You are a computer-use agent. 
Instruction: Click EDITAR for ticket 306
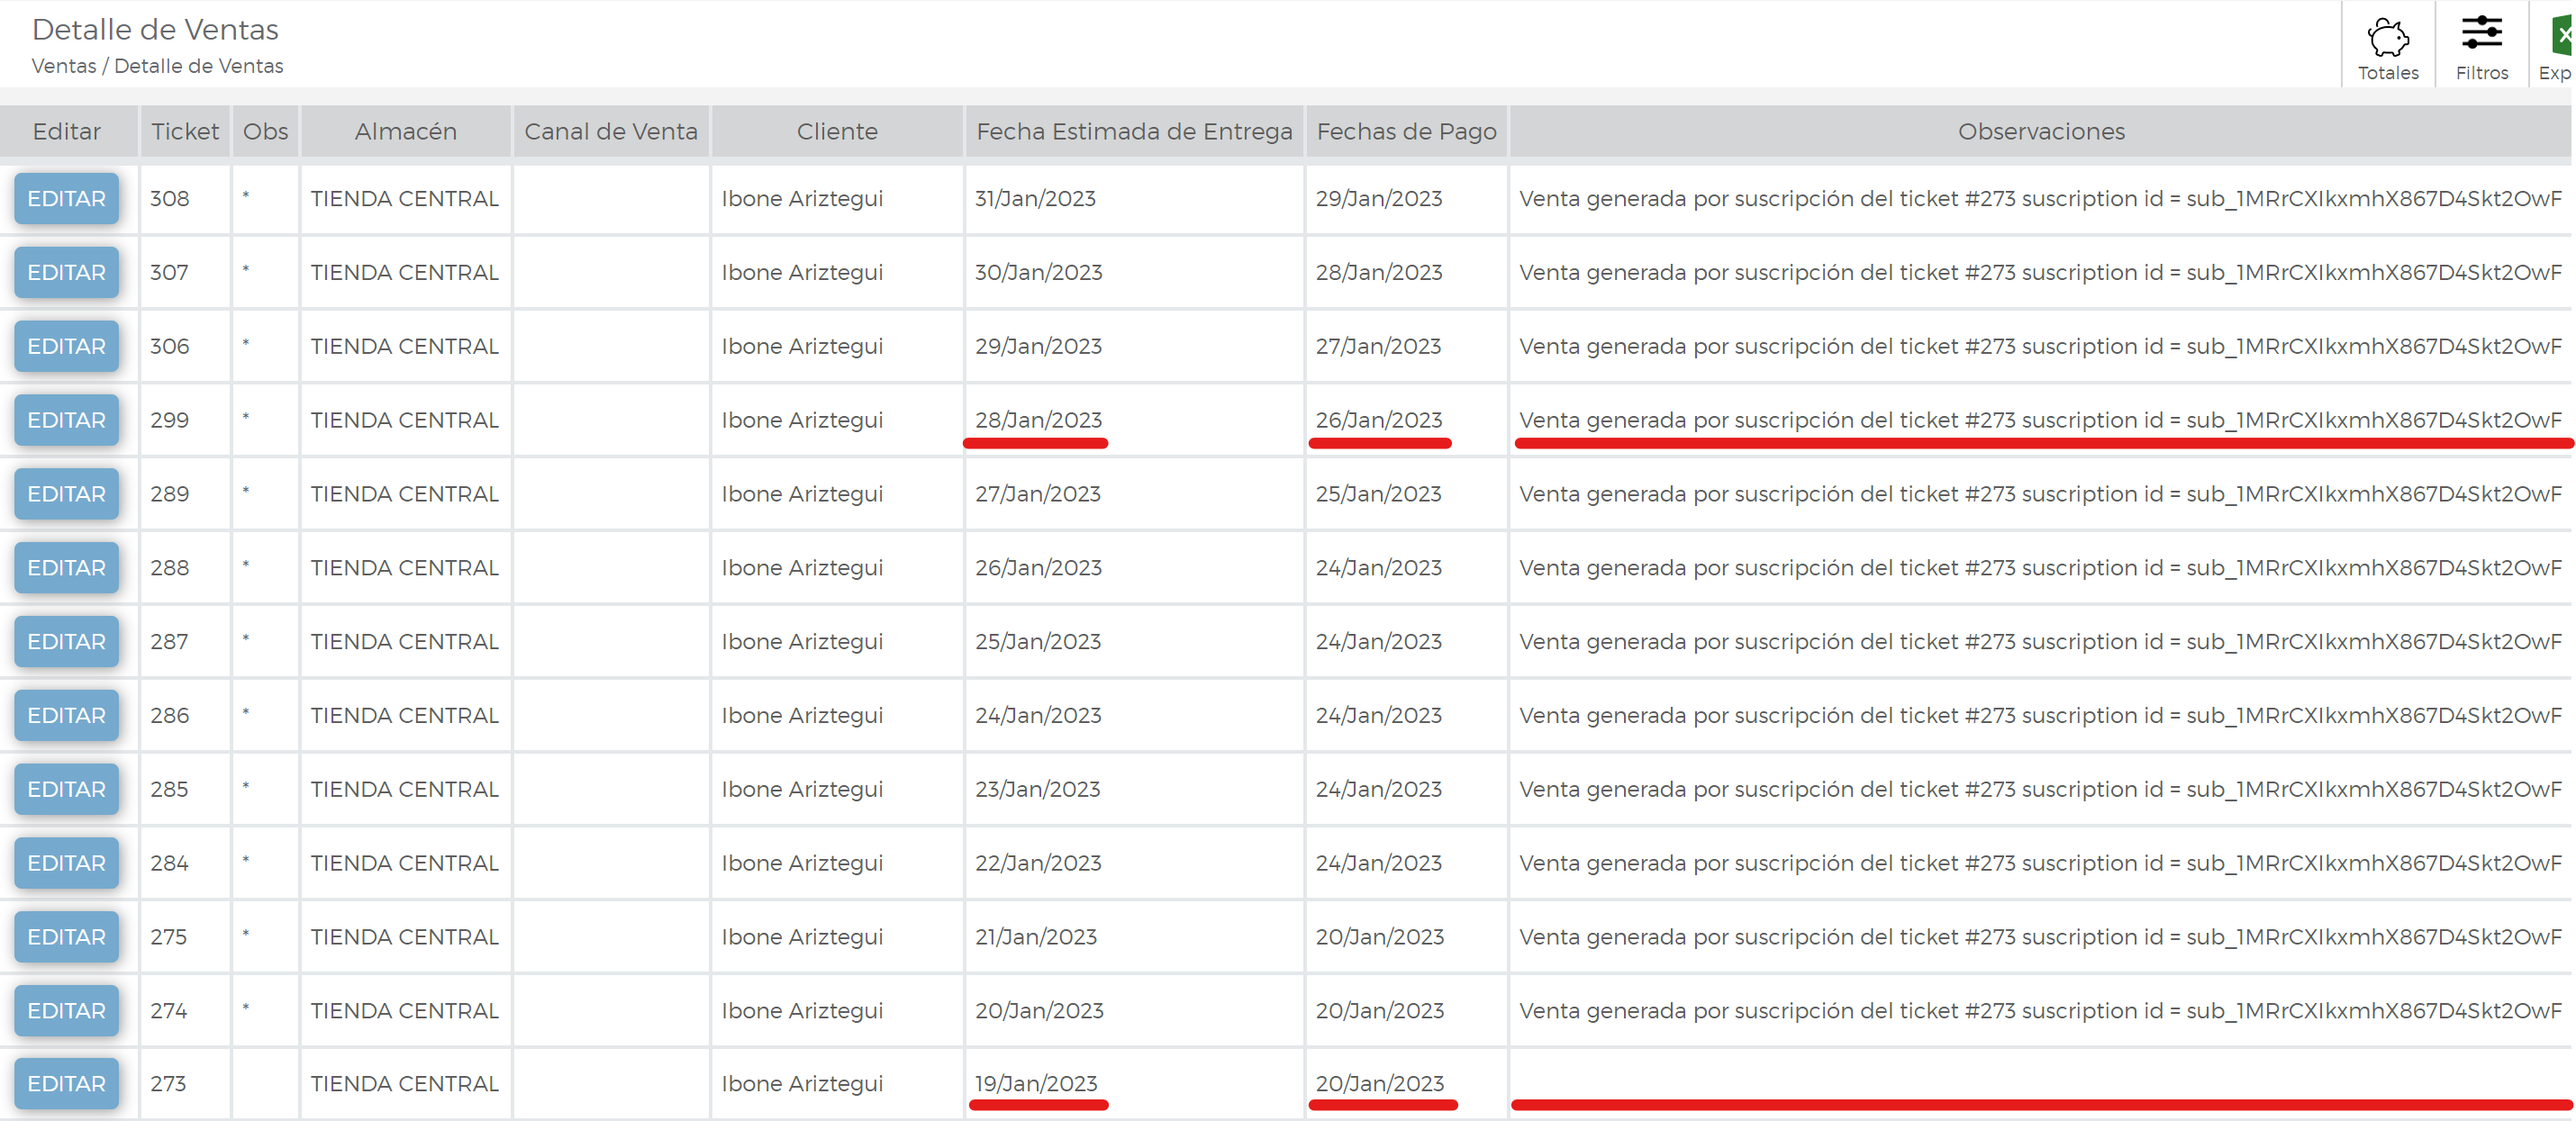point(66,347)
